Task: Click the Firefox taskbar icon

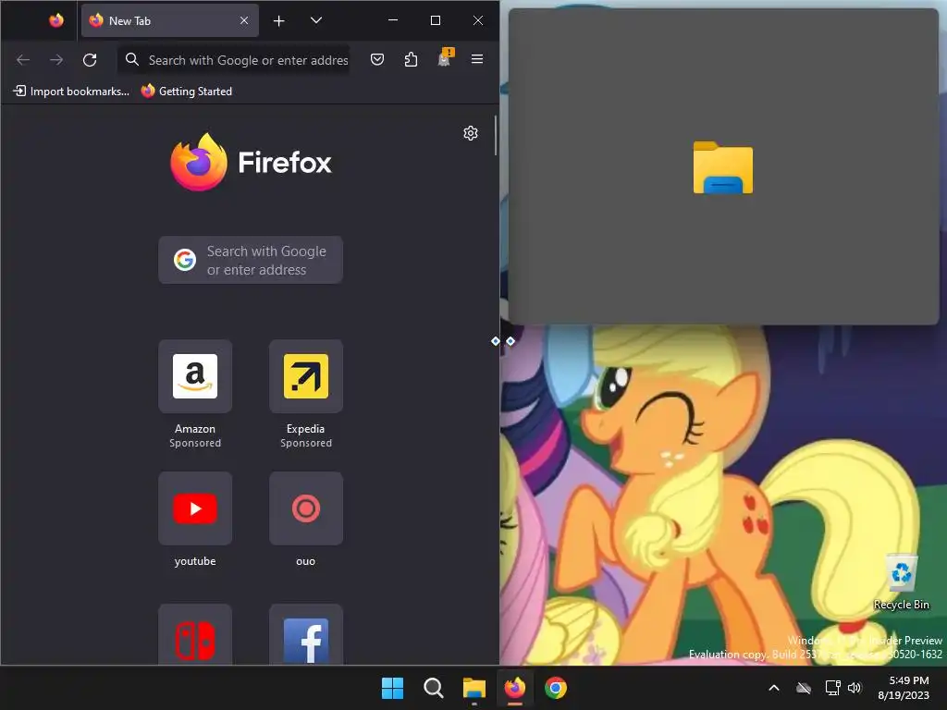Action: (515, 688)
